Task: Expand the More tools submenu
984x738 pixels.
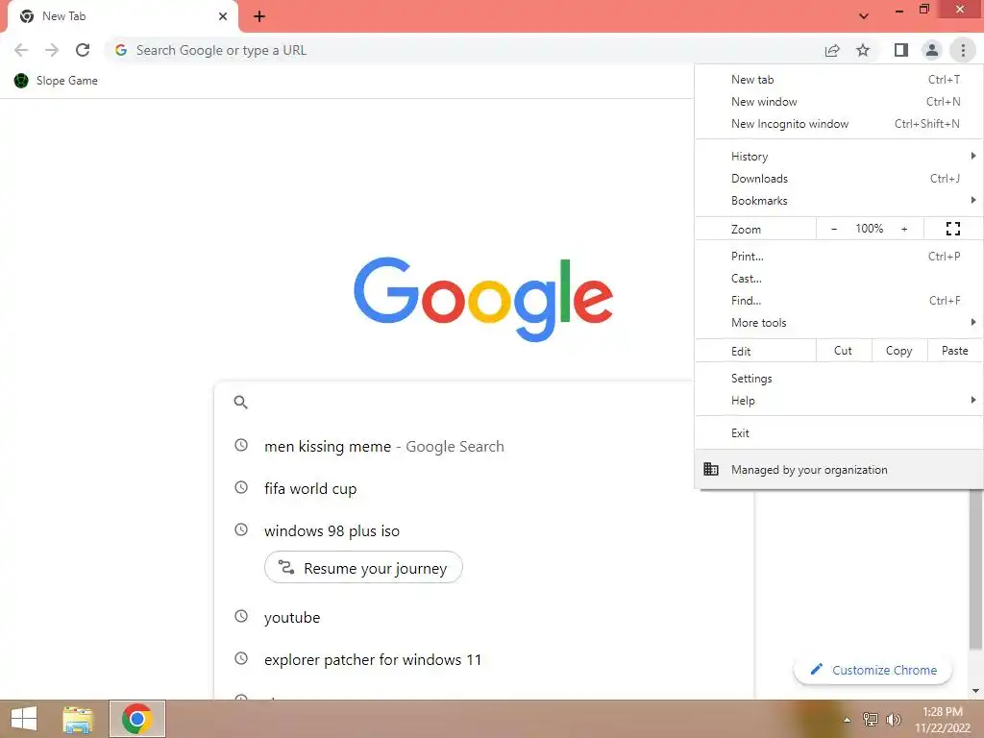Action: (x=838, y=323)
